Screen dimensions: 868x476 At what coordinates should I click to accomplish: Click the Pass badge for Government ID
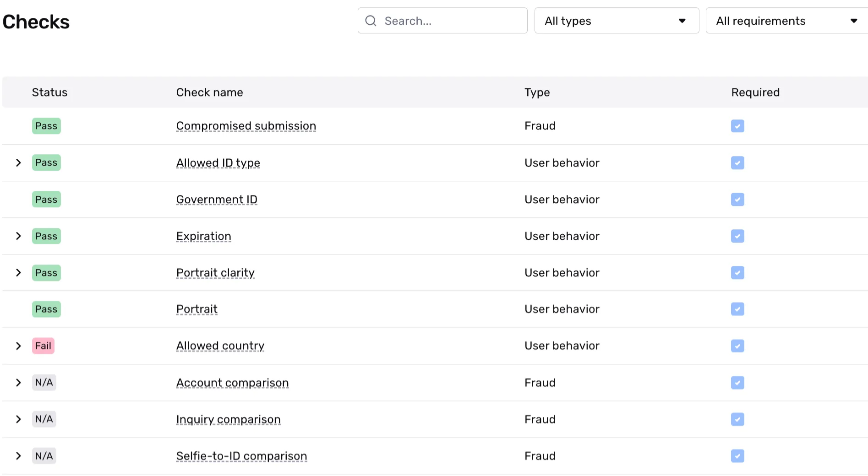[x=46, y=199]
